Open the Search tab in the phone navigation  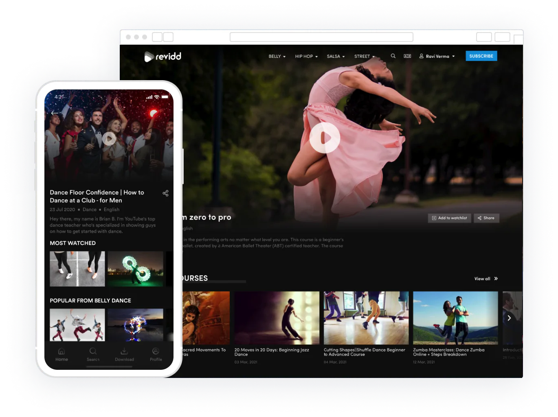pyautogui.click(x=93, y=354)
